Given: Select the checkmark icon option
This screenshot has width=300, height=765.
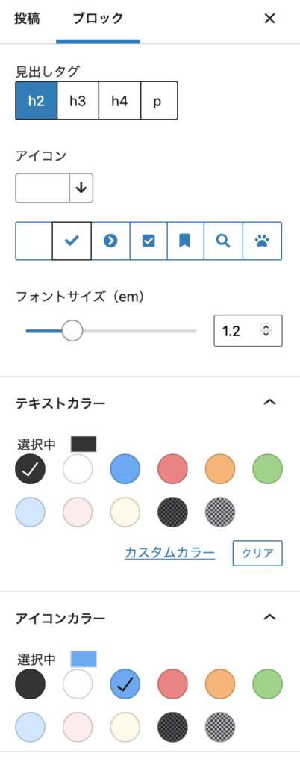Looking at the screenshot, I should pos(72,241).
